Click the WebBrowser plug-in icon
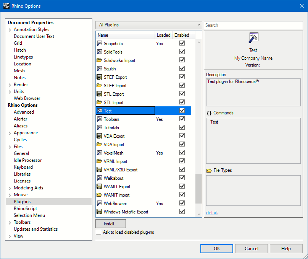The image size is (308, 259). (99, 203)
